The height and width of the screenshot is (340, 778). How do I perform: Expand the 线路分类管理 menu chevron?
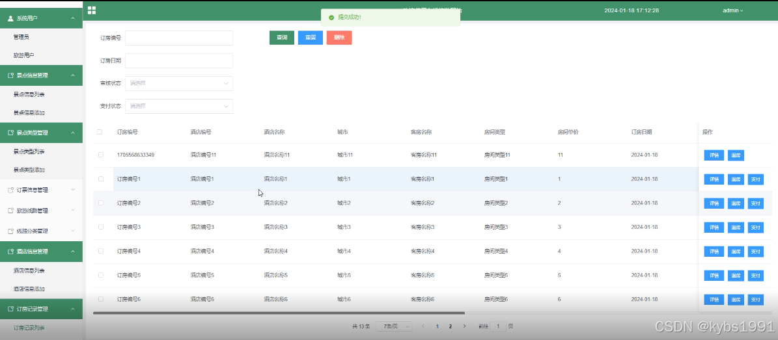73,231
